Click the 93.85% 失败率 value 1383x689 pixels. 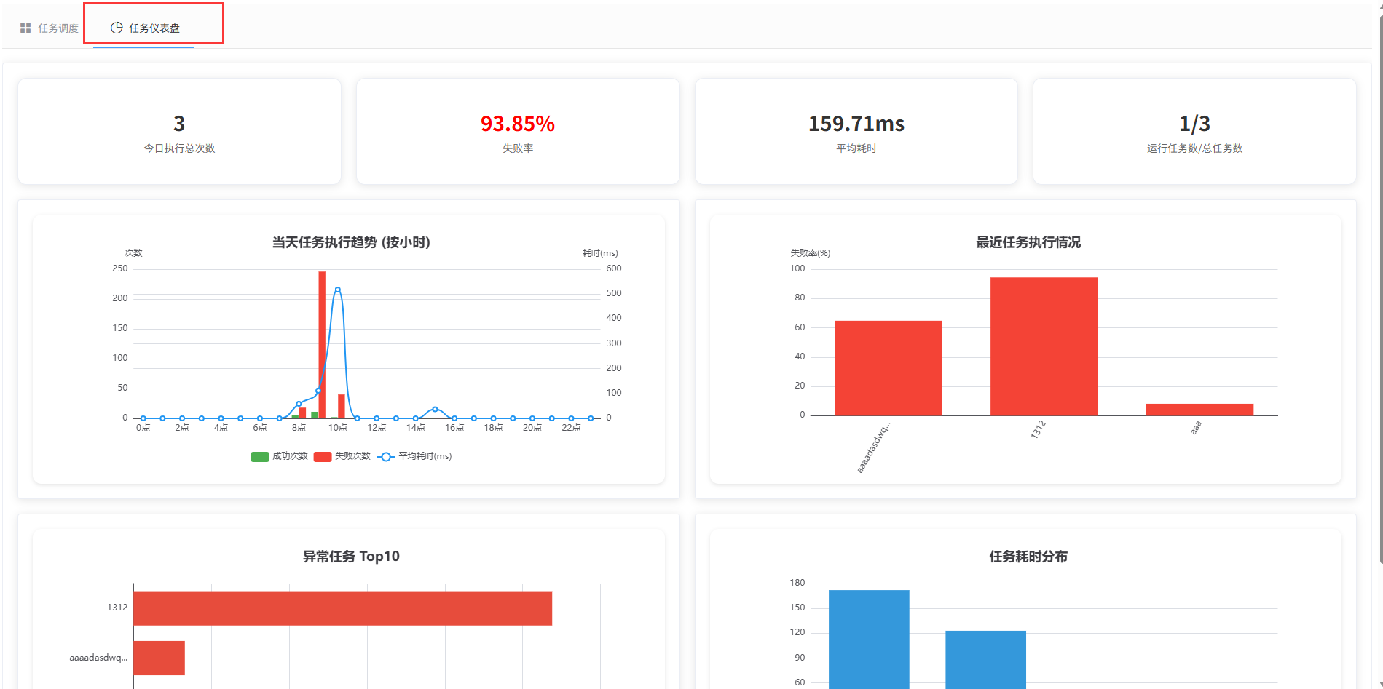click(x=517, y=124)
